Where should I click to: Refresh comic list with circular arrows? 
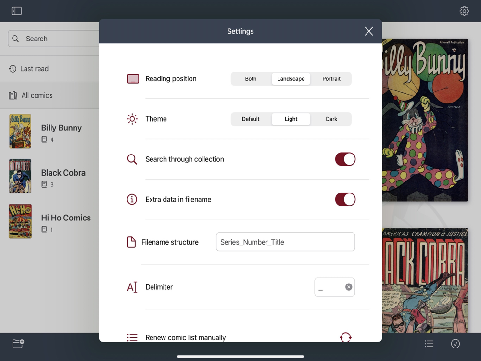coord(345,337)
